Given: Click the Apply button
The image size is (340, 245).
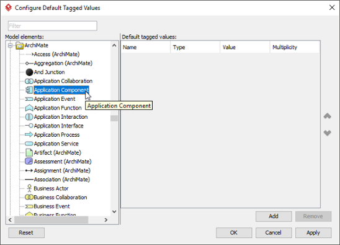Looking at the screenshot, I should 313,233.
